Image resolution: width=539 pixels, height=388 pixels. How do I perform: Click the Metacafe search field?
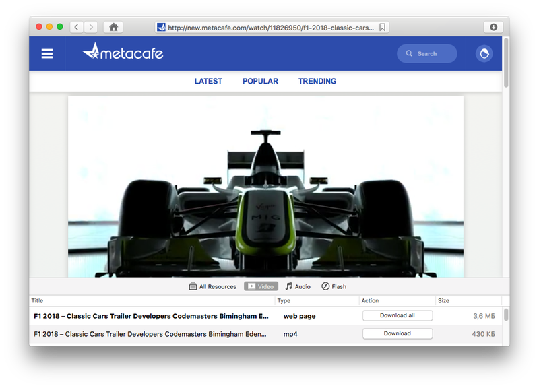427,54
